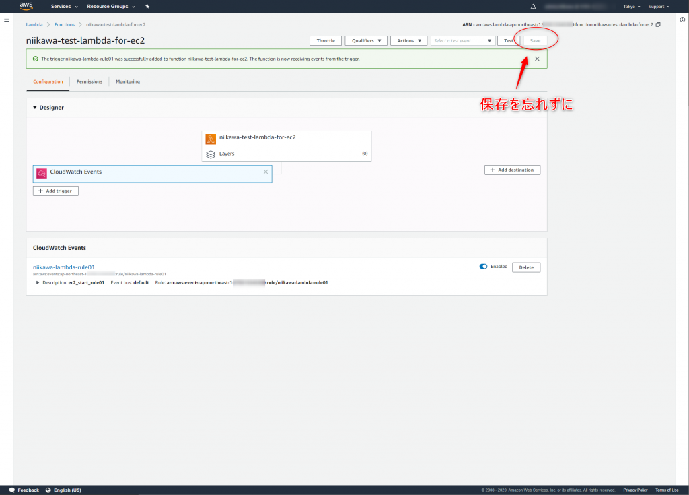The image size is (689, 495).
Task: Open the notifications bell
Action: [x=533, y=7]
